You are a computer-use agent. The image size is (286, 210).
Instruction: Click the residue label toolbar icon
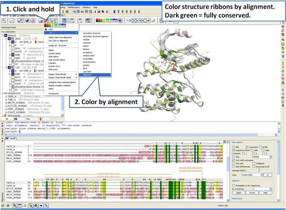click(72, 20)
